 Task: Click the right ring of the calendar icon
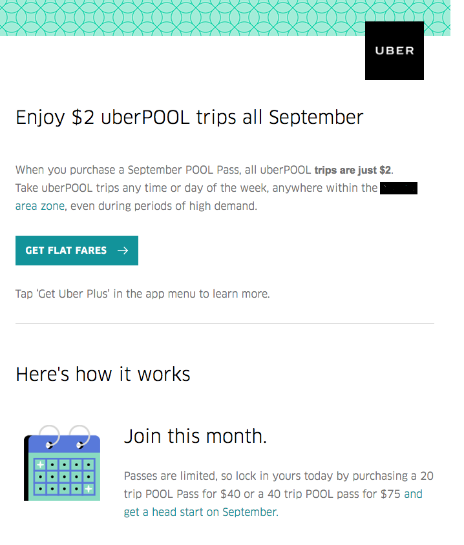[x=79, y=436]
